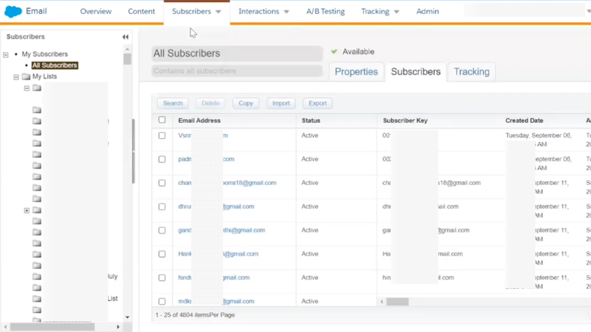Click the Import button

281,103
